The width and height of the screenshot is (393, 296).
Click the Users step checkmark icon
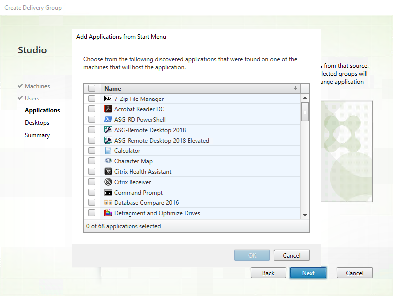pyautogui.click(x=20, y=98)
